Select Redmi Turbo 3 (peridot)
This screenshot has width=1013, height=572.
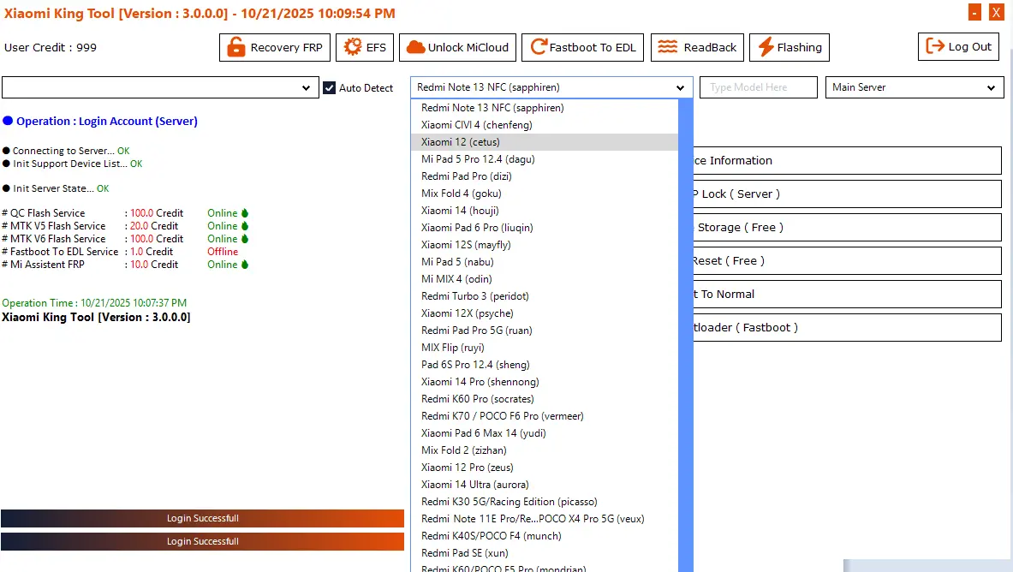545,296
